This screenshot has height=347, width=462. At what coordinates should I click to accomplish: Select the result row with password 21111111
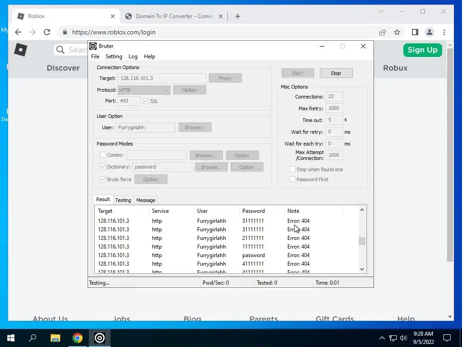point(227,238)
